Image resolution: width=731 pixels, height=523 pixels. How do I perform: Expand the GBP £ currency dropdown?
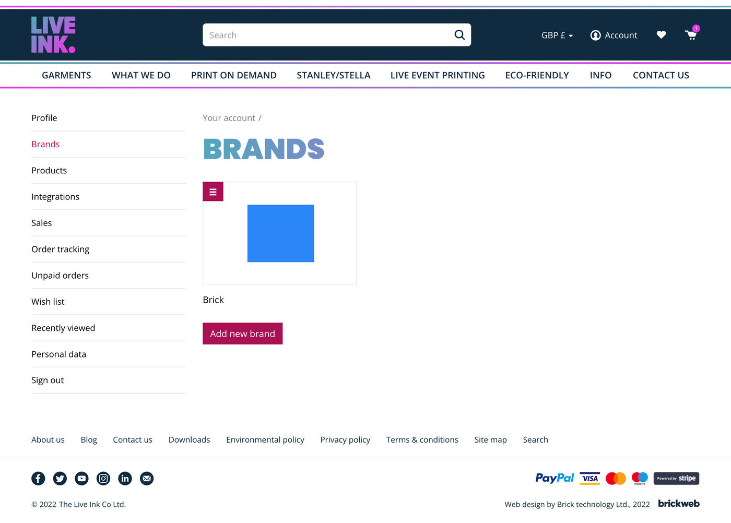557,35
